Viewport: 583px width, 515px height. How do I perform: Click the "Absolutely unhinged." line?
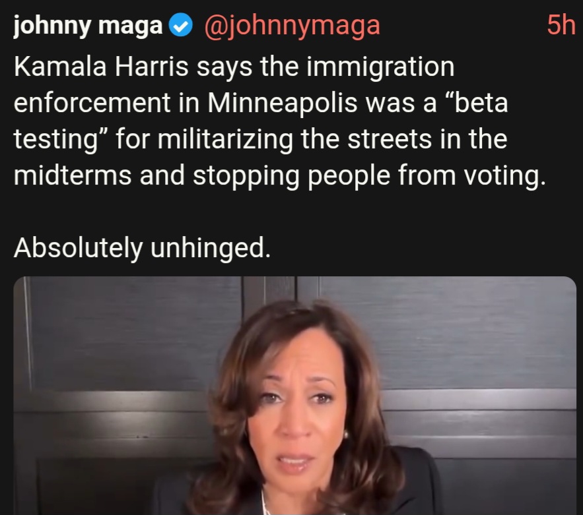coord(142,248)
